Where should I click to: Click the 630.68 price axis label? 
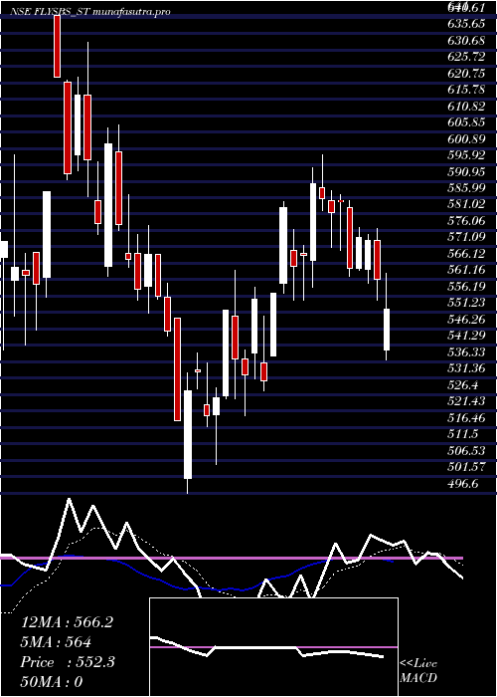467,40
